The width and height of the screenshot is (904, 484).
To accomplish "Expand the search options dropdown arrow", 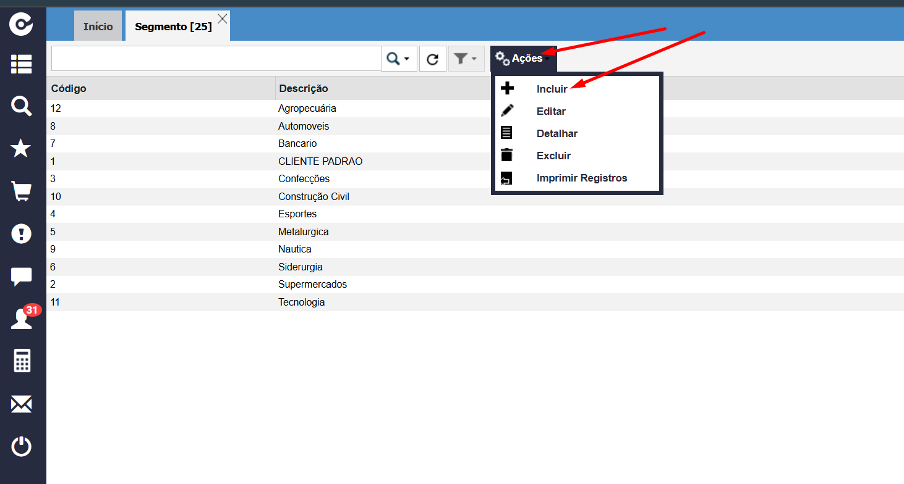I will pyautogui.click(x=407, y=59).
